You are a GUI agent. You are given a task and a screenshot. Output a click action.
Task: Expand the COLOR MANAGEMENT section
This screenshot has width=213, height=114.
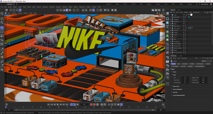point(179,95)
